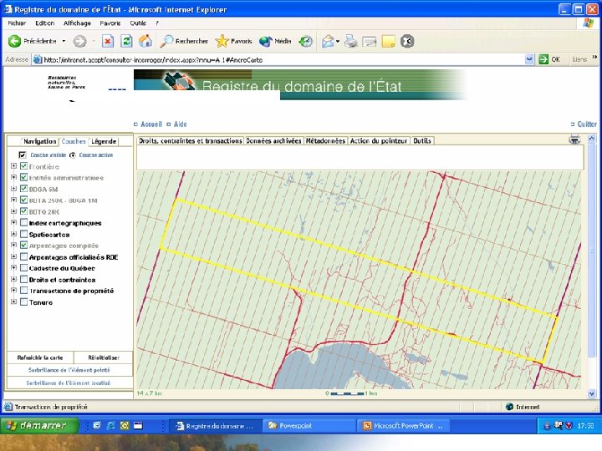
Task: Click Réinitialiser button
Action: (x=104, y=357)
